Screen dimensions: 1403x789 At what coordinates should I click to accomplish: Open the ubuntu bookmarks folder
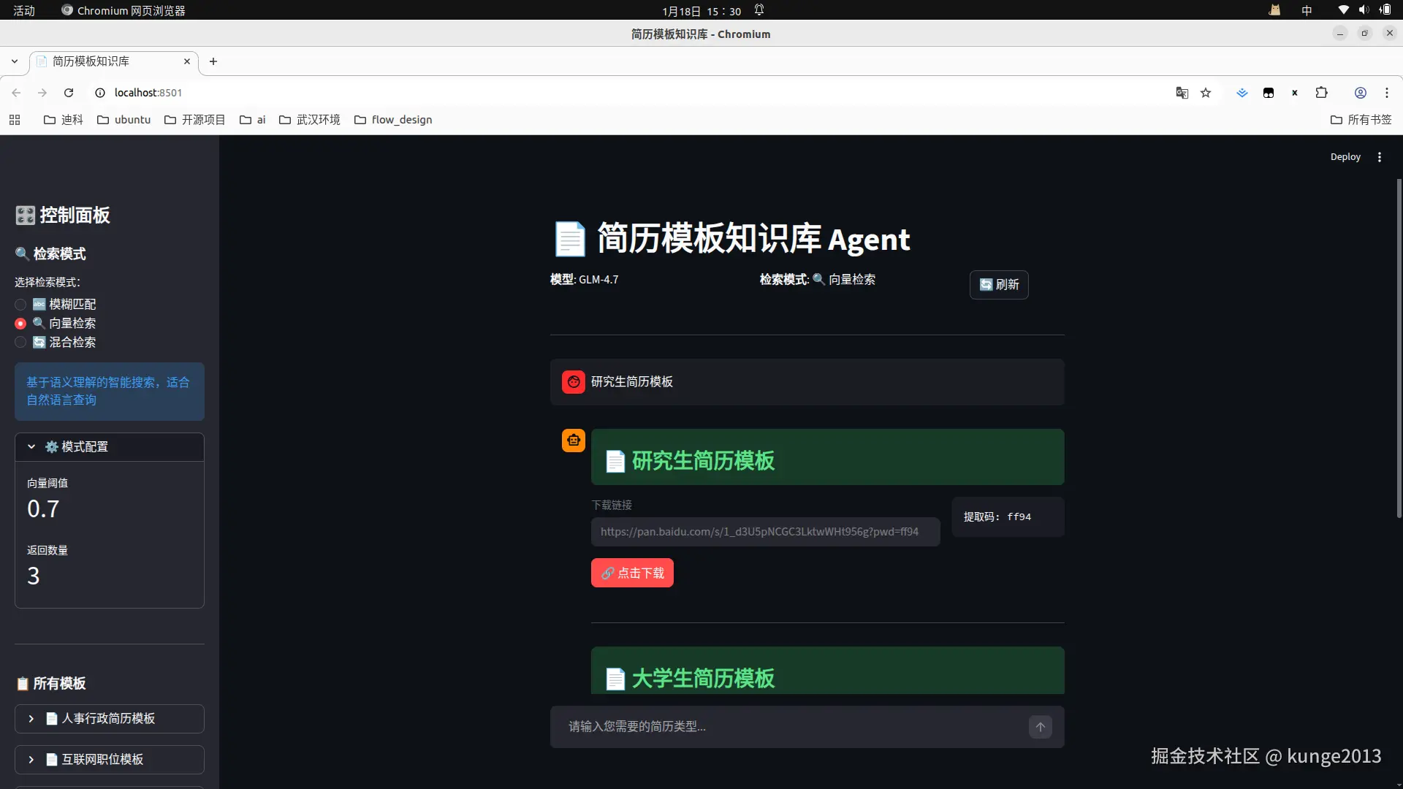click(123, 119)
